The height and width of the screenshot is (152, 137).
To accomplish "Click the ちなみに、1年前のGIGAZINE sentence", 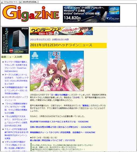I will 57,116.
